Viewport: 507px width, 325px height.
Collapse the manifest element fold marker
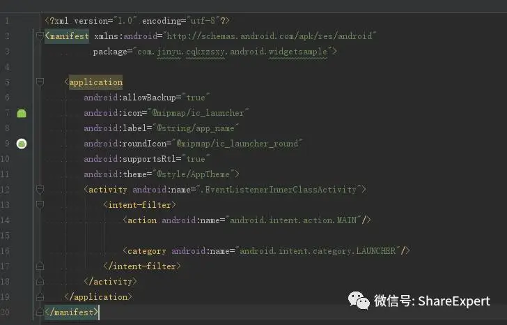[x=40, y=36]
